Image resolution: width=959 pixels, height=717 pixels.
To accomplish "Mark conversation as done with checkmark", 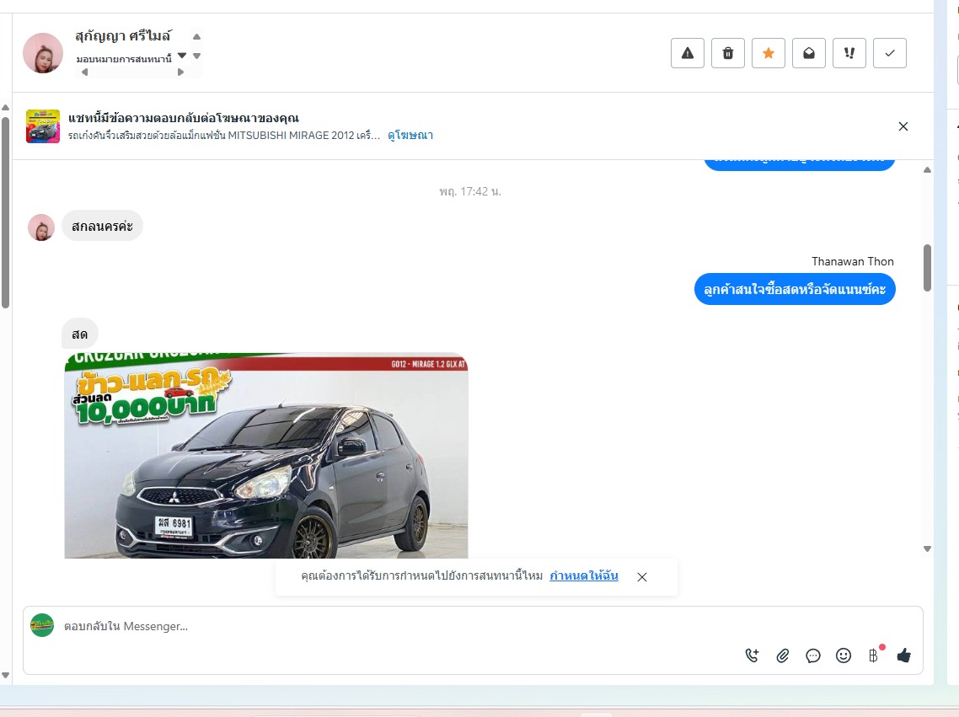I will [889, 53].
